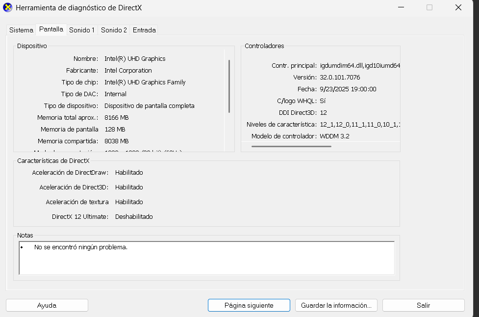The width and height of the screenshot is (479, 317).
Task: Click inside the Notas text box
Action: tap(207, 258)
